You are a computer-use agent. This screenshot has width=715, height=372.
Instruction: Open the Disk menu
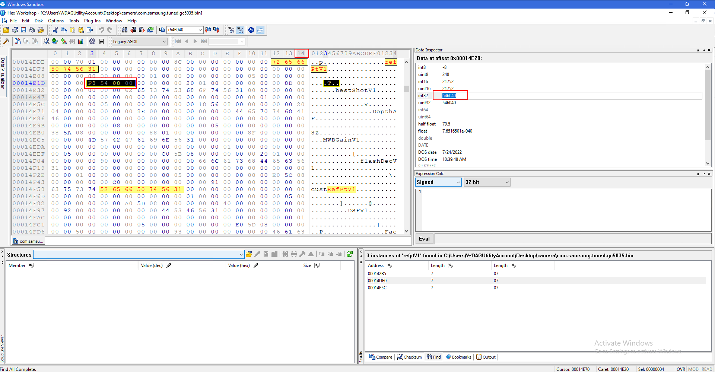(x=39, y=21)
